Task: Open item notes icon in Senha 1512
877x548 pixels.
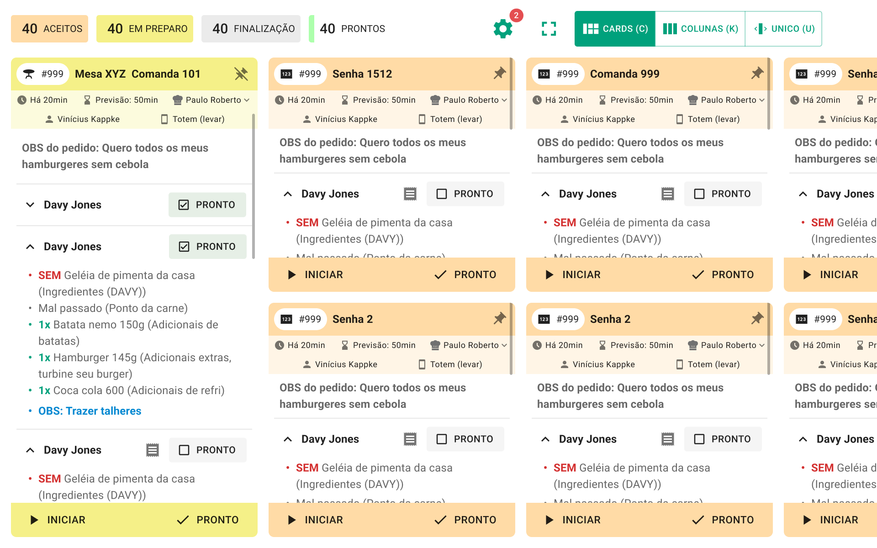Action: (410, 194)
